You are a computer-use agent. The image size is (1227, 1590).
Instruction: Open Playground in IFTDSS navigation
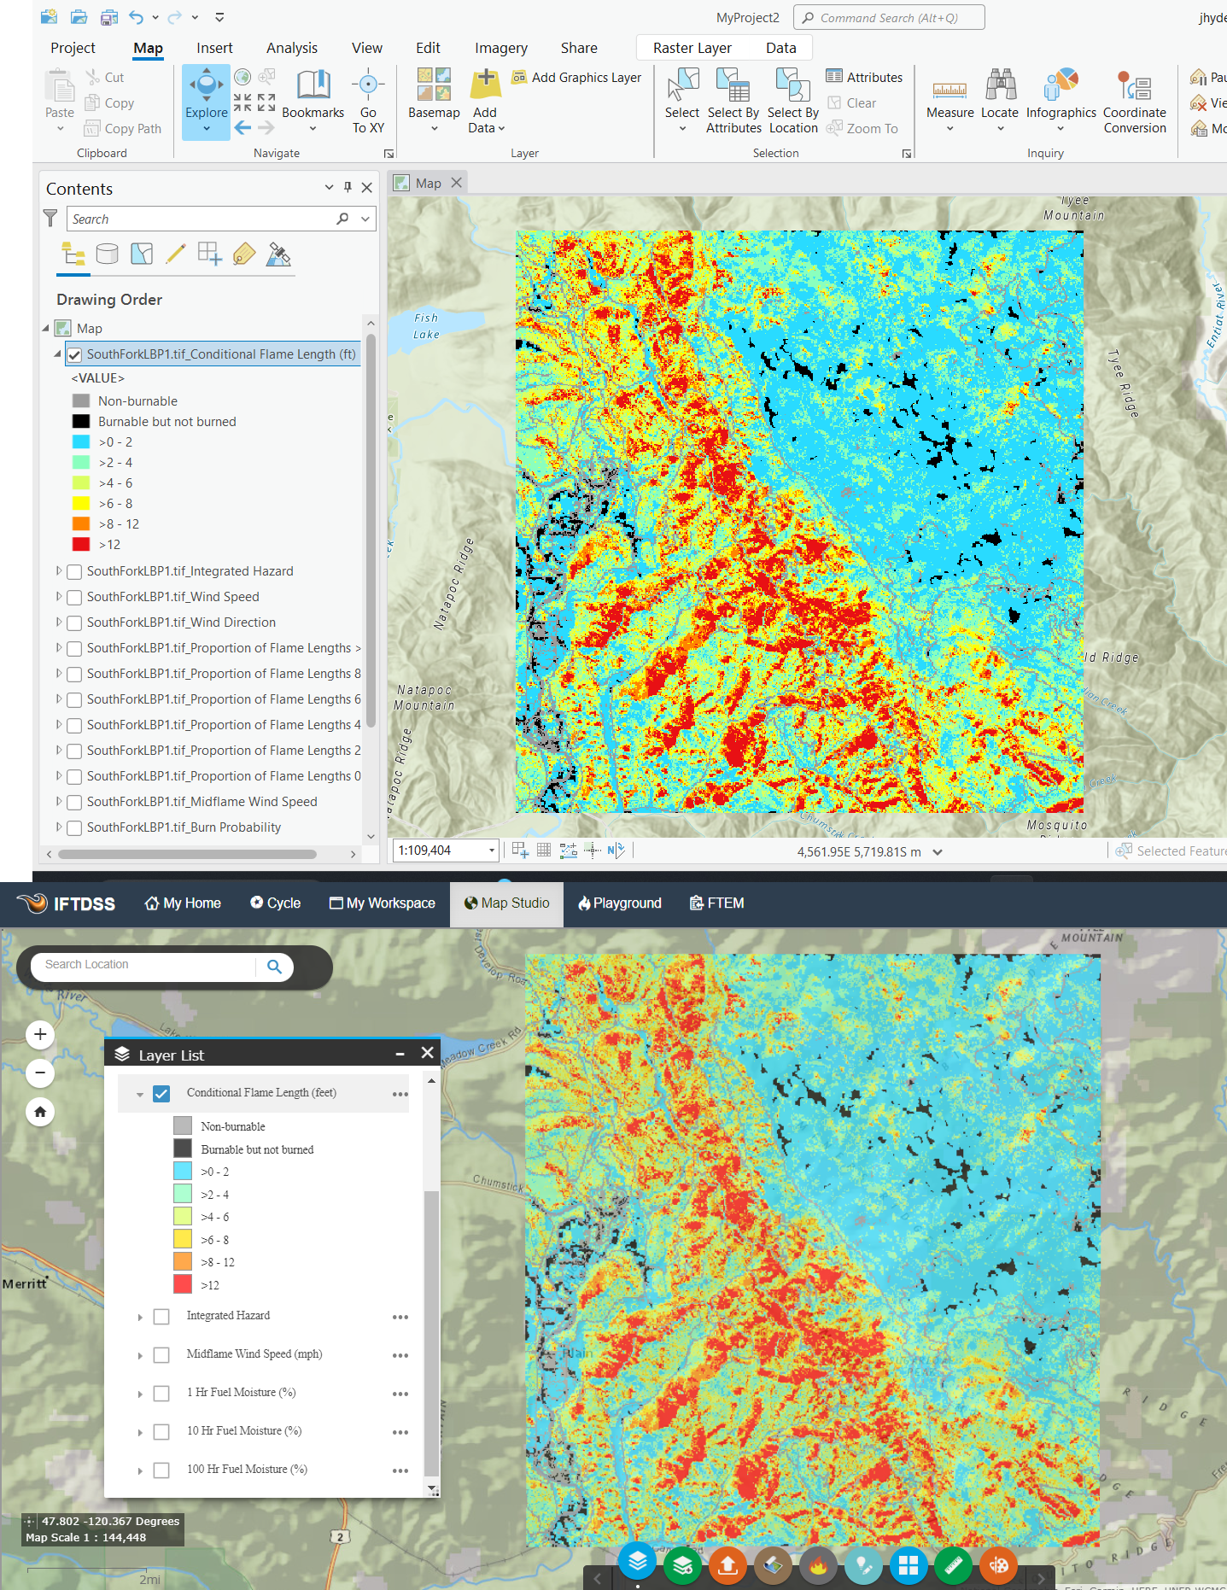pyautogui.click(x=620, y=903)
